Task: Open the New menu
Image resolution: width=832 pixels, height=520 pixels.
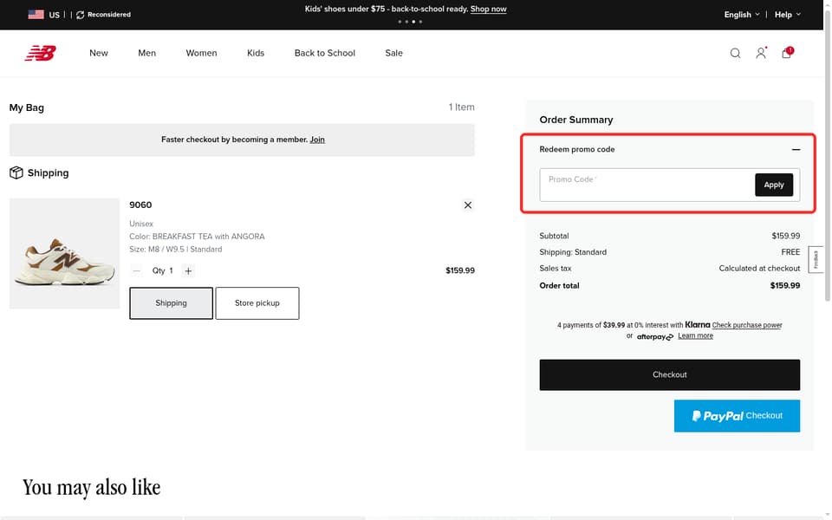Action: [99, 53]
